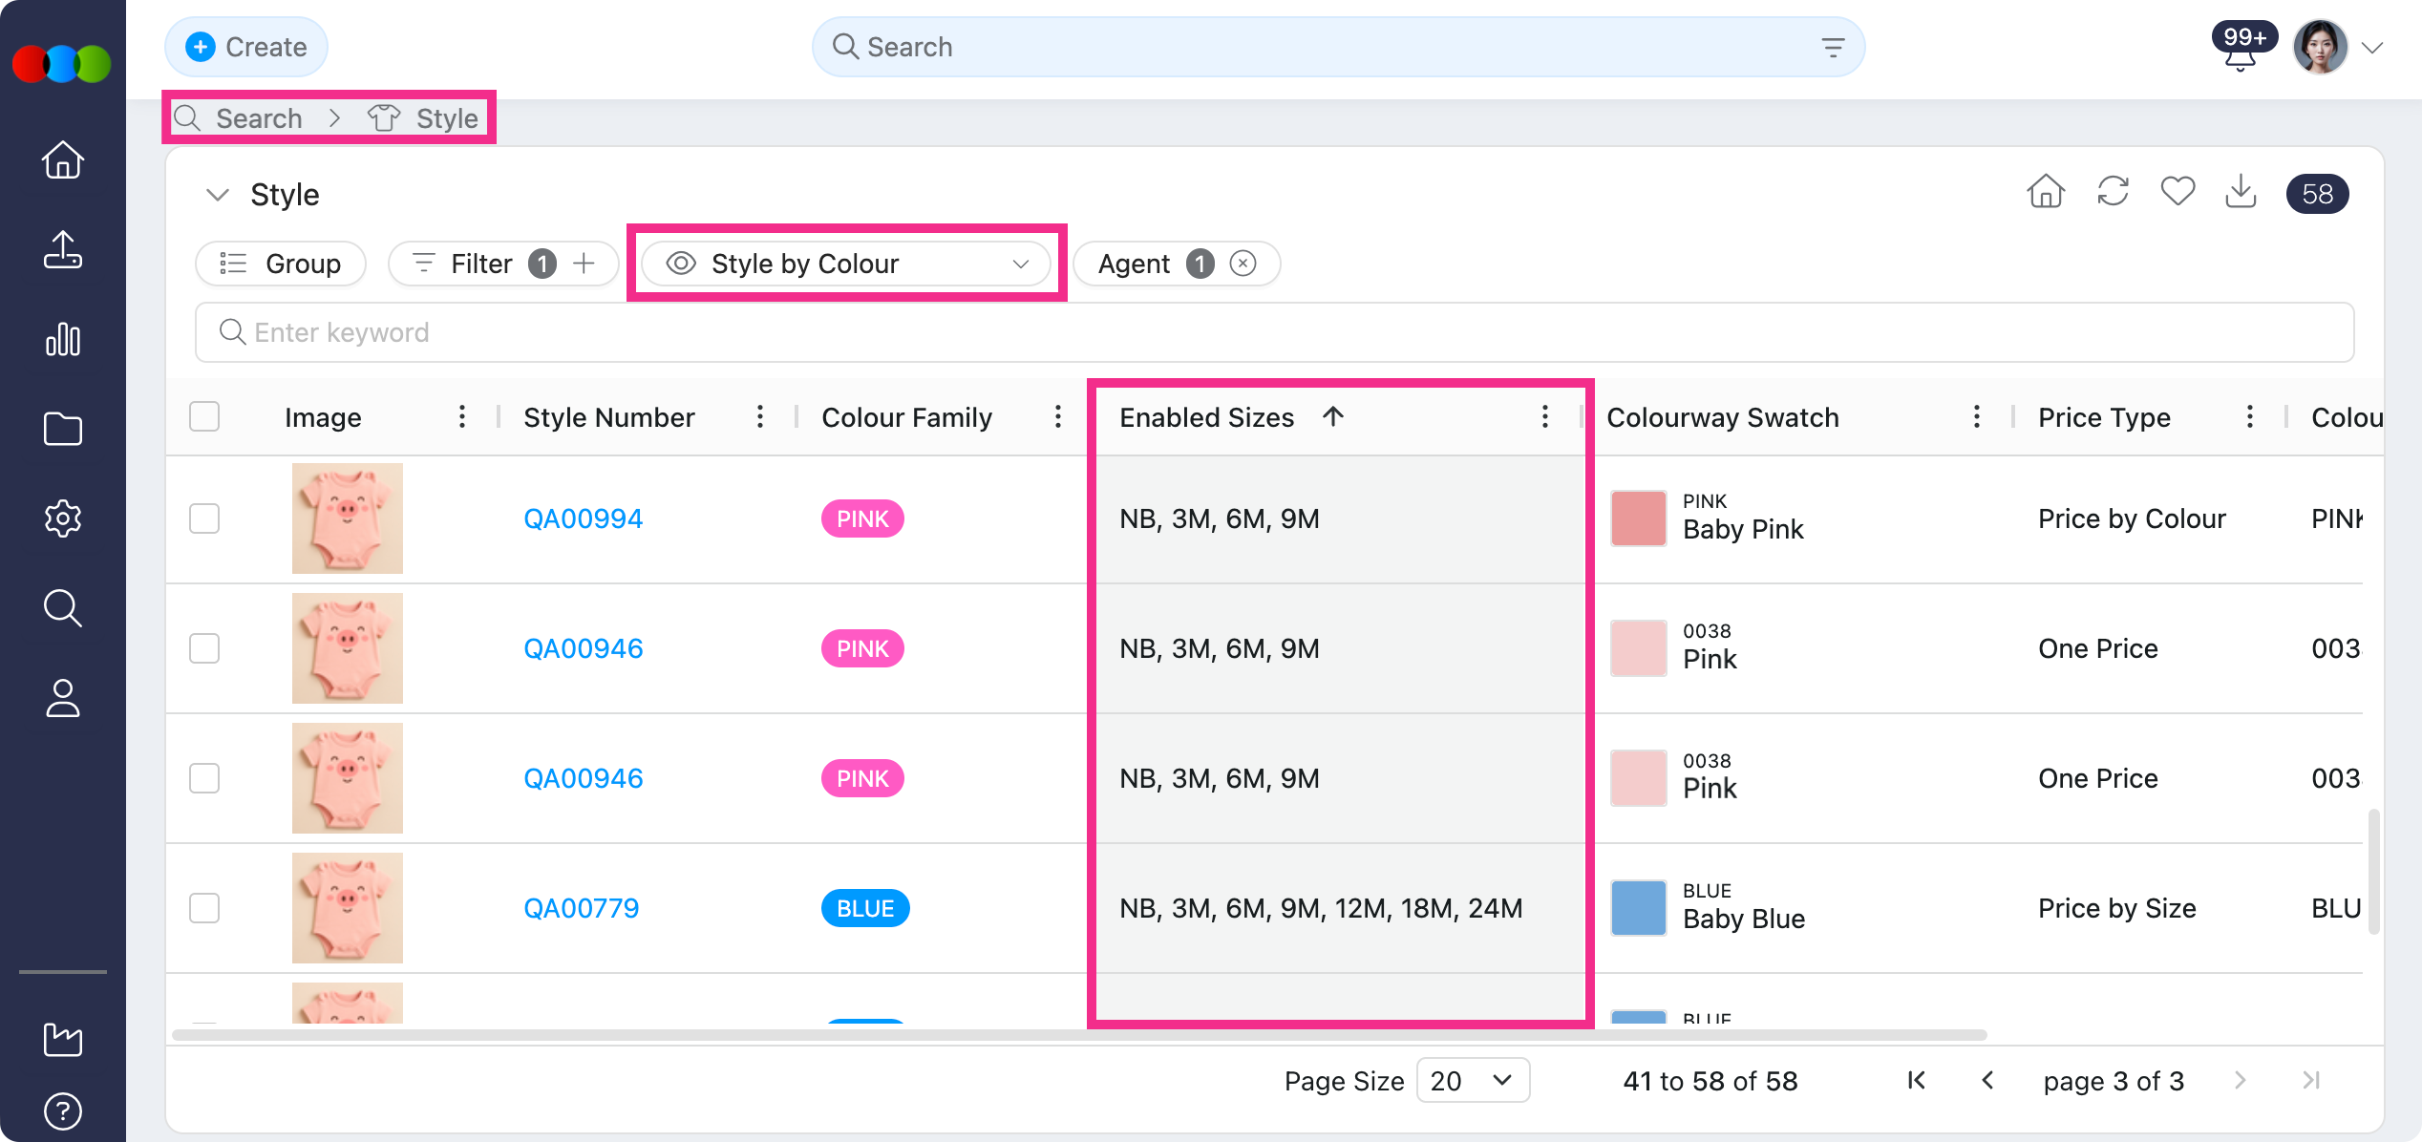
Task: Click the Create button
Action: point(246,47)
